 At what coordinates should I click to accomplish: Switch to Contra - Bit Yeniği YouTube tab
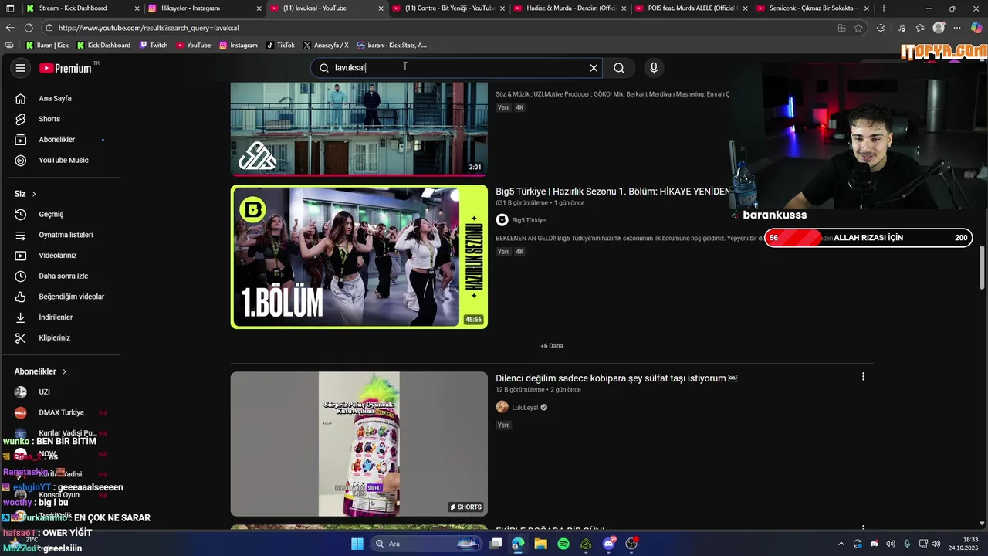coord(449,8)
